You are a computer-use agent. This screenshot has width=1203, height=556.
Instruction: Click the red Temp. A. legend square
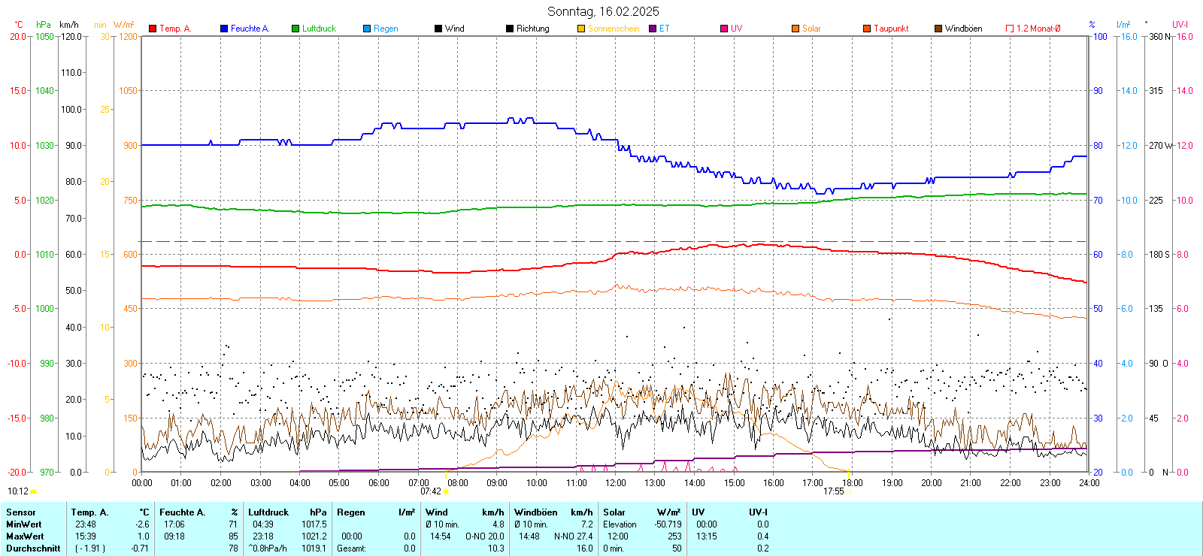(x=153, y=29)
